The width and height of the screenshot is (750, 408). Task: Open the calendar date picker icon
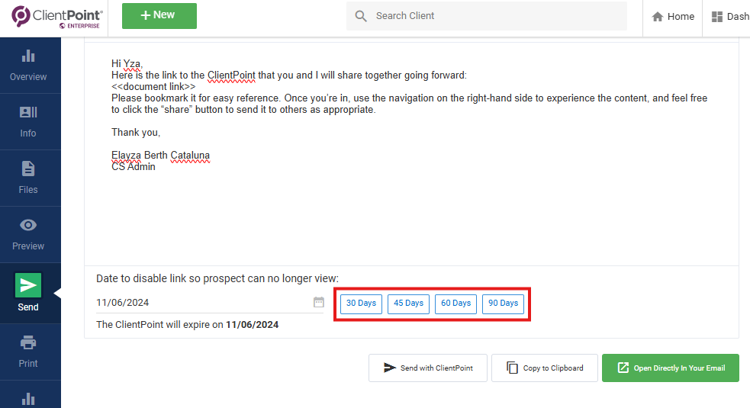[x=319, y=302]
